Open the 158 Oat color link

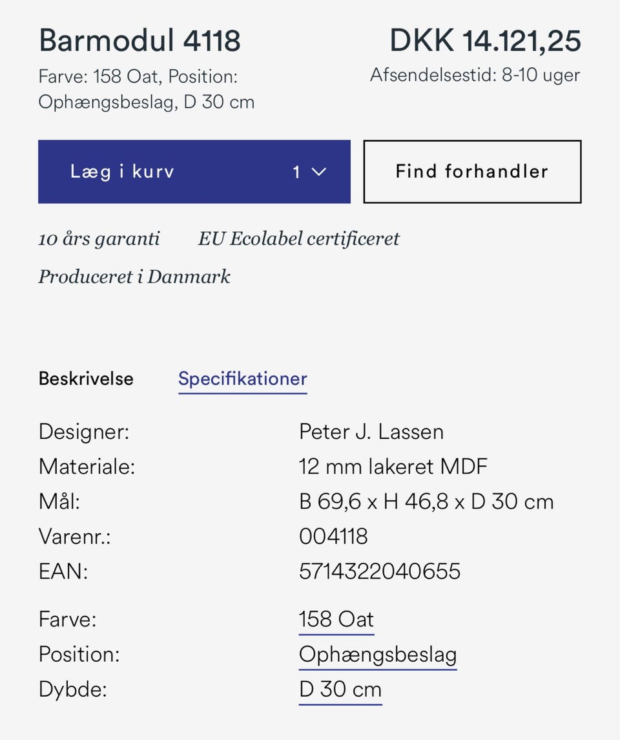click(336, 620)
